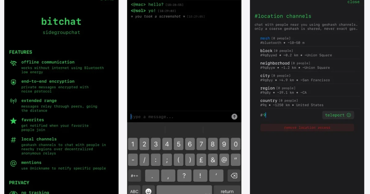Focus the type a message field

[179, 117]
